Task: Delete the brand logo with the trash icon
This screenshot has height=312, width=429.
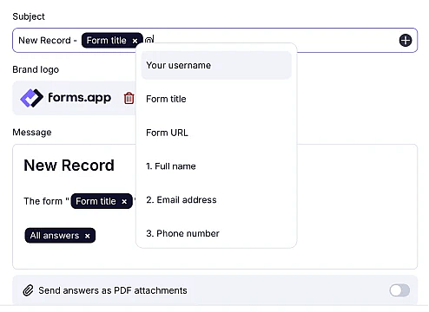Action: [129, 98]
